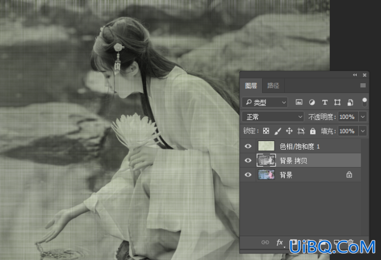Click the lock icon on 背景 layer

(349, 175)
